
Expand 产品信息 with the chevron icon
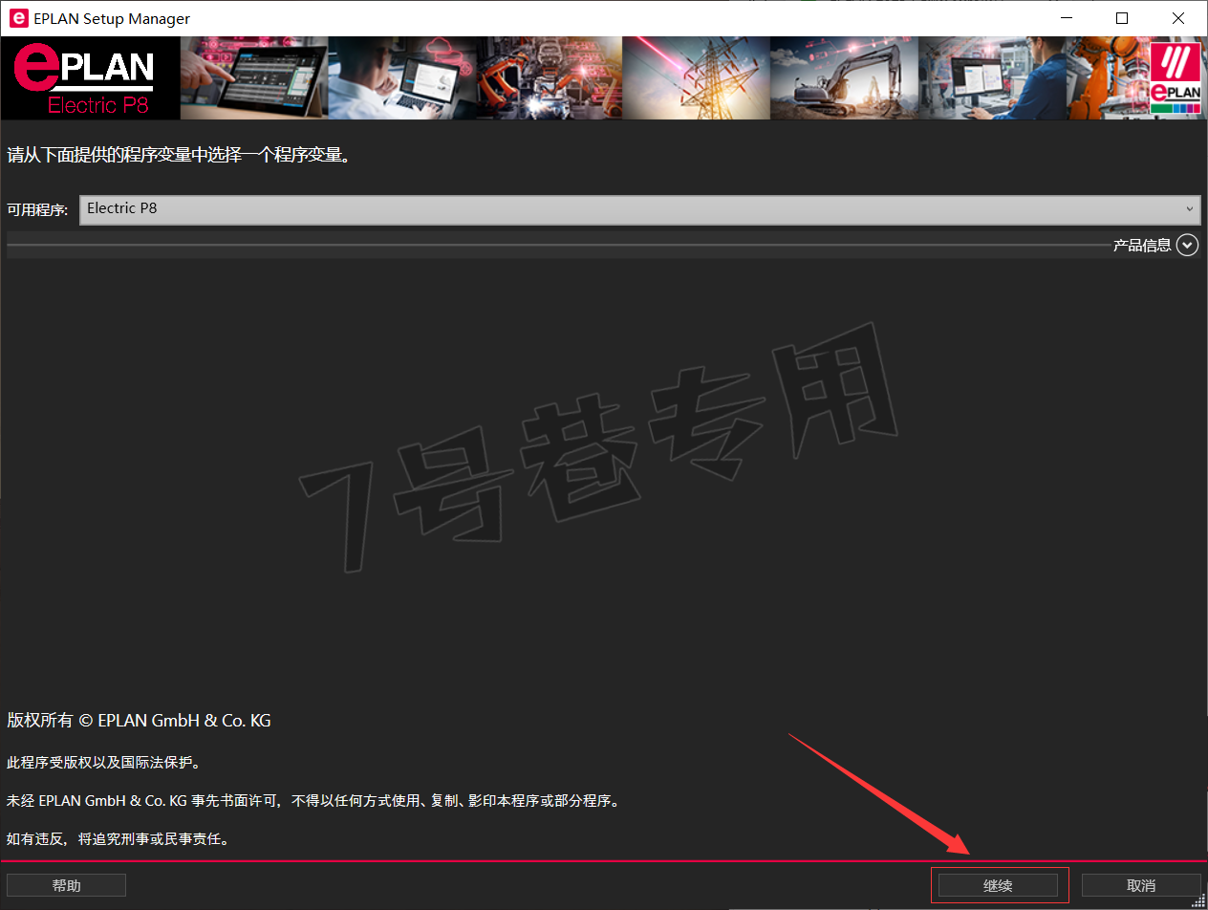1188,245
